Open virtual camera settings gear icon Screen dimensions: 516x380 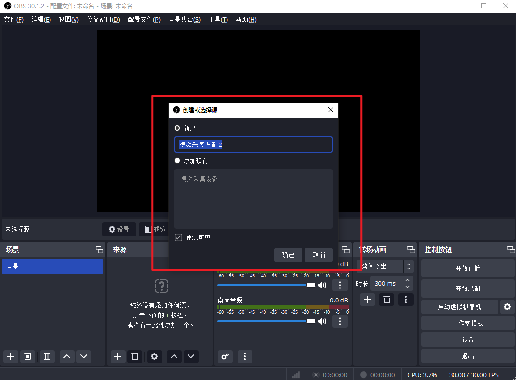click(507, 306)
